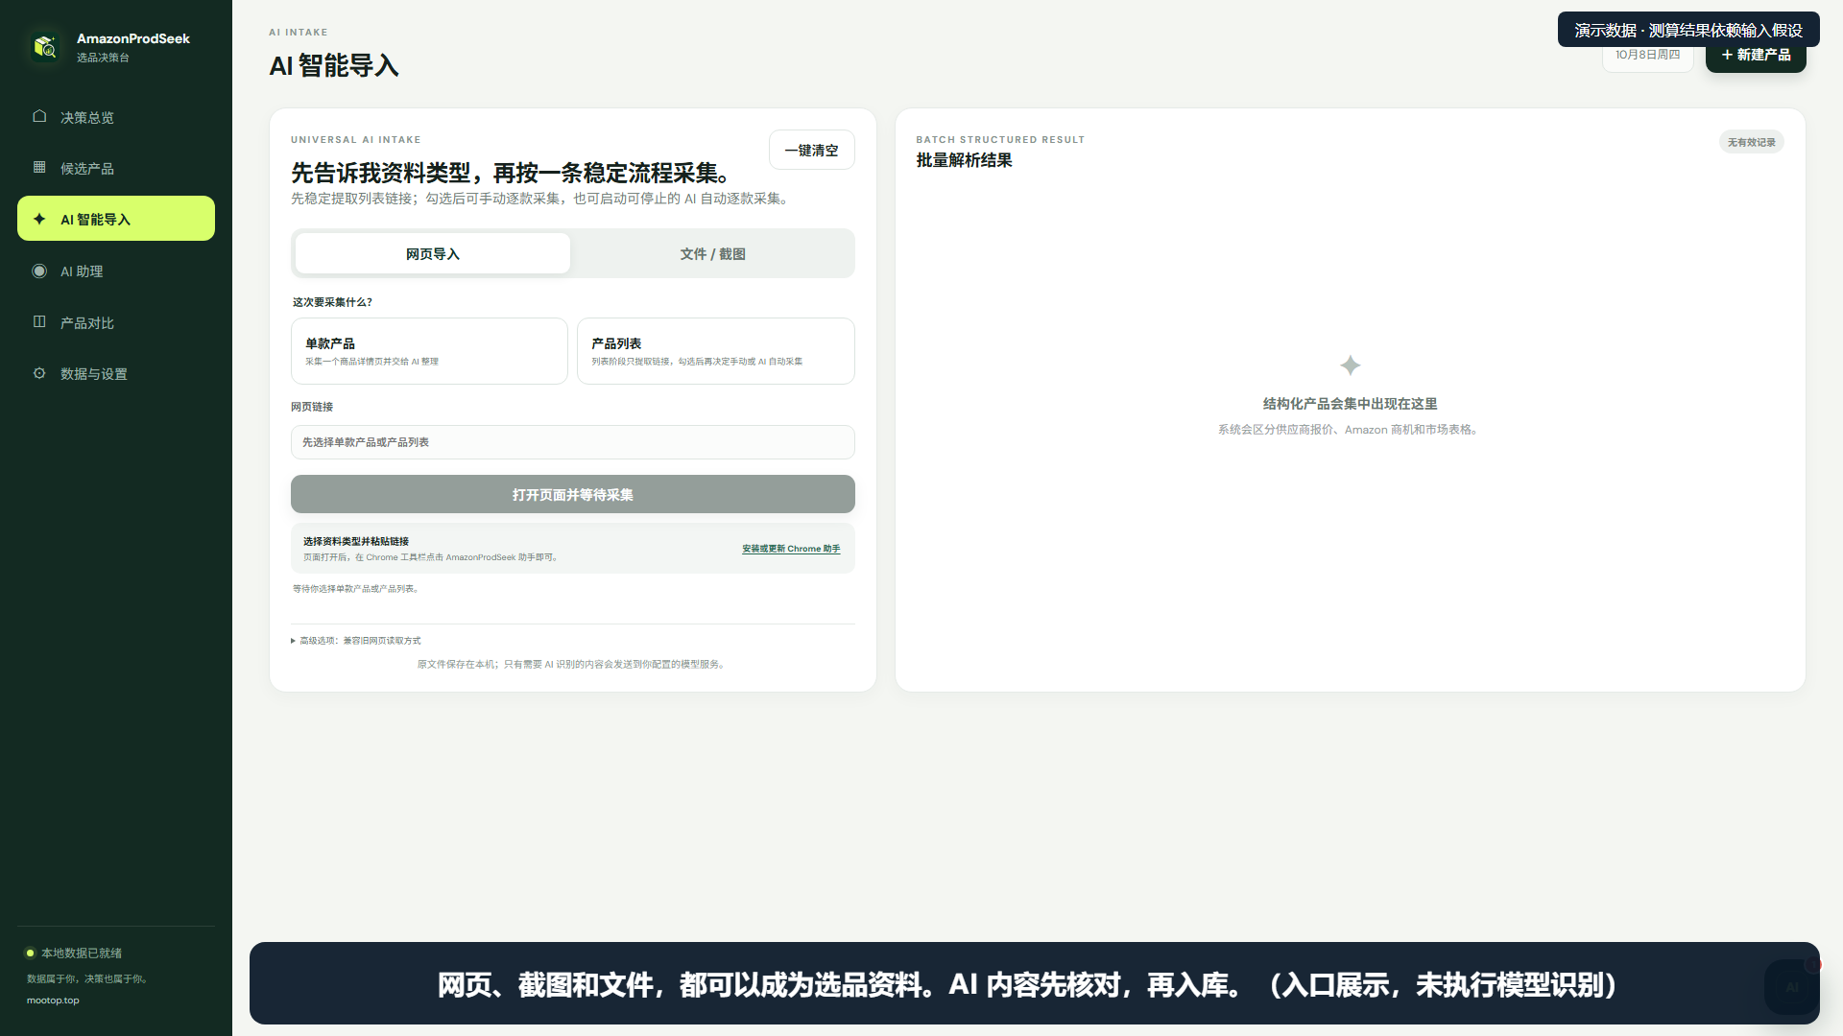Select the AI 智能导入 sparkle icon in sidebar

(39, 219)
